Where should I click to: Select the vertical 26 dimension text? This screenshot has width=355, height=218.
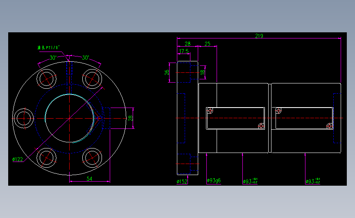(x=167, y=72)
